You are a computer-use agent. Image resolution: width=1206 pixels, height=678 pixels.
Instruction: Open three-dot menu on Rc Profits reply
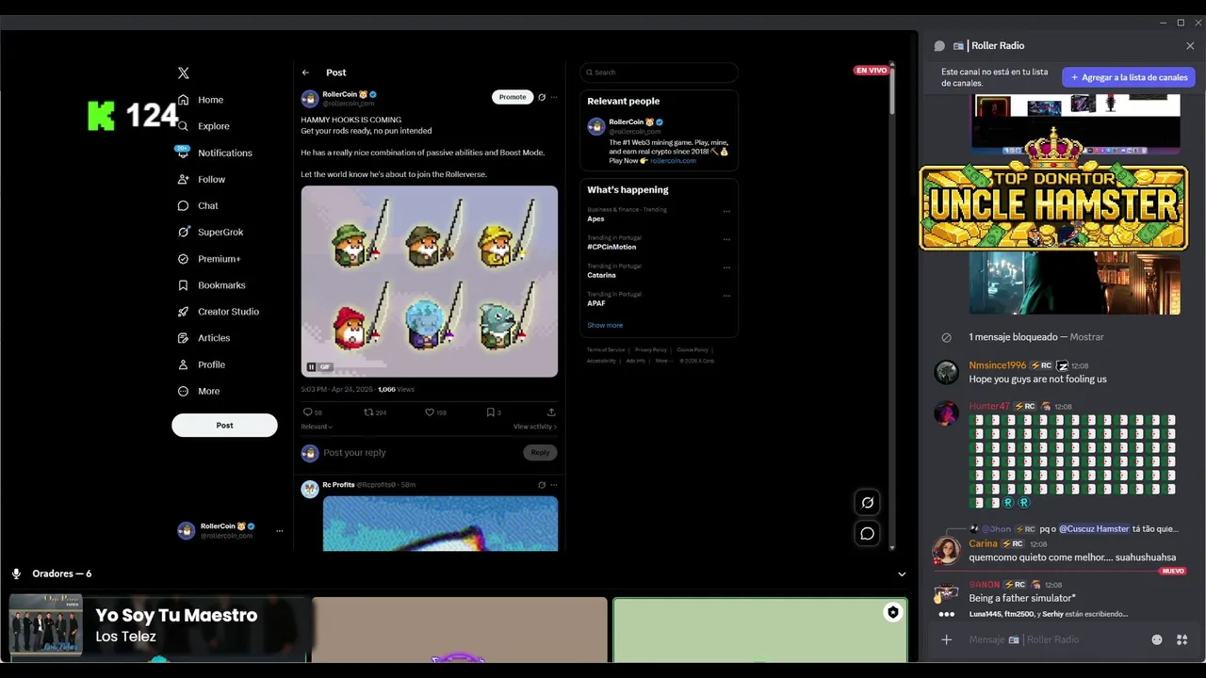tap(554, 485)
